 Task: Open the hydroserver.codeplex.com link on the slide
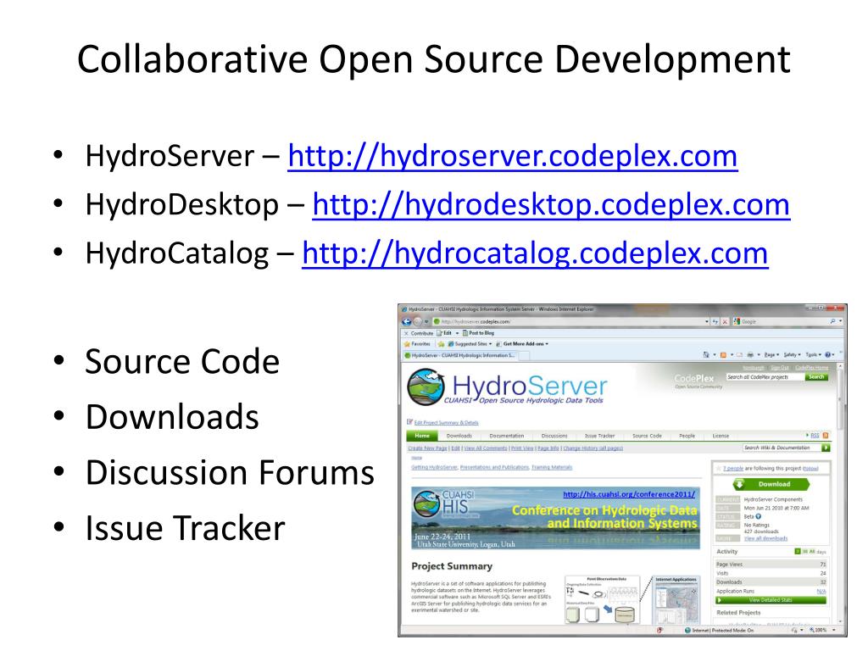[513, 156]
